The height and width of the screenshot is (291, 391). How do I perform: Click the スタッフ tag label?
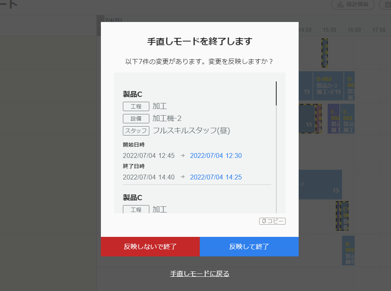tap(136, 131)
